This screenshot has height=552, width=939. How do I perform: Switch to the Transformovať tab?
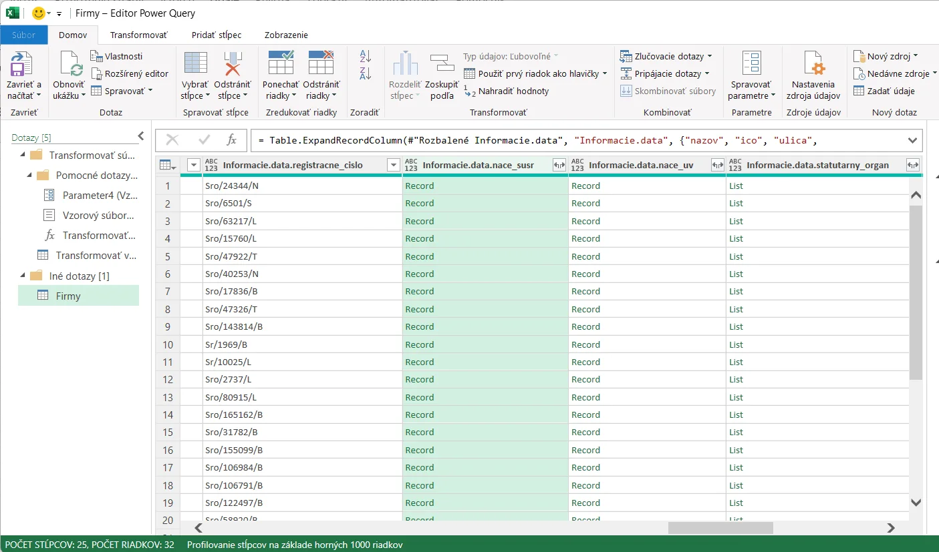(x=139, y=35)
